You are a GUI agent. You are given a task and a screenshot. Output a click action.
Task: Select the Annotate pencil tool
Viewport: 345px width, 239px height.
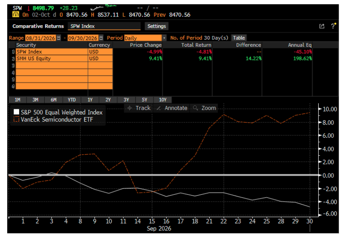coord(171,108)
